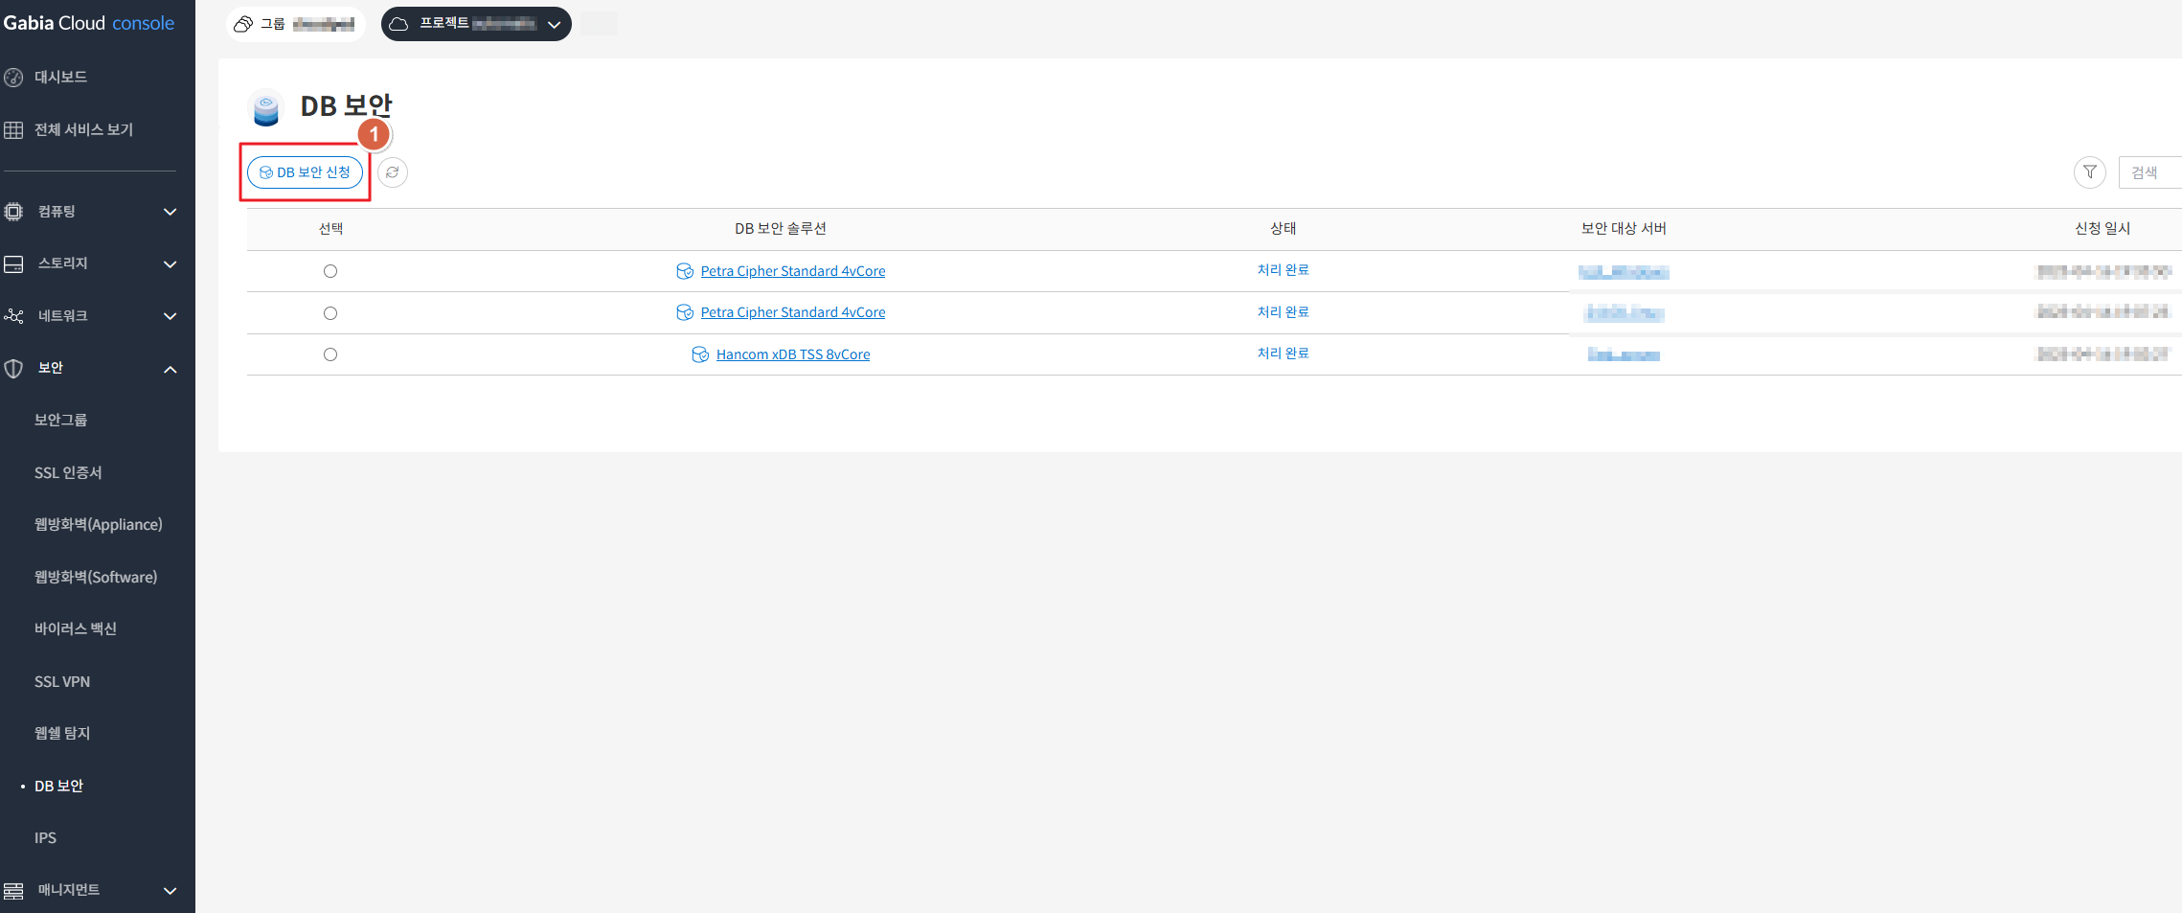The width and height of the screenshot is (2182, 913).
Task: Expand the 컴퓨팅 menu chevron
Action: [x=170, y=212]
